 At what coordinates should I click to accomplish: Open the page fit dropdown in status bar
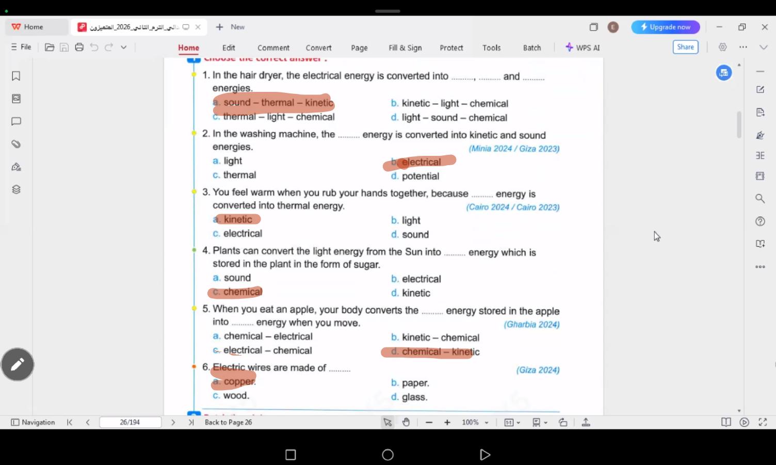[512, 422]
